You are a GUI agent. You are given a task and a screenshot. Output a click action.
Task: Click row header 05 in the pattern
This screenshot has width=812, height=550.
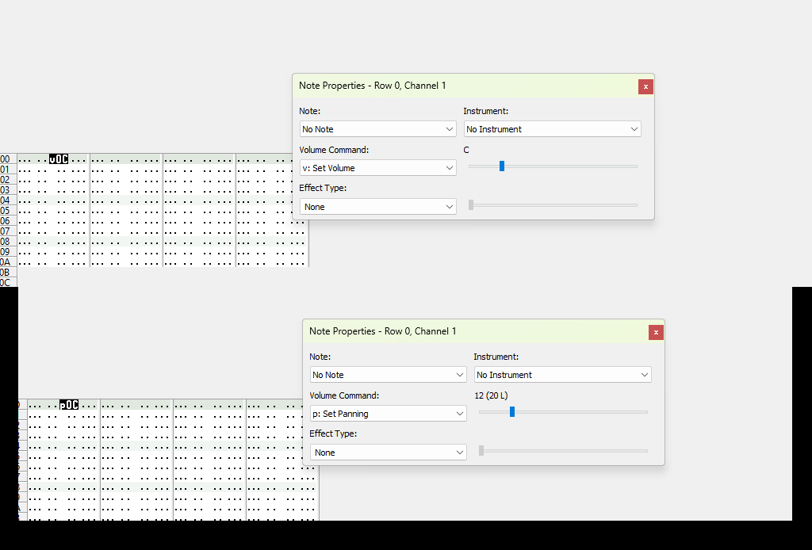6,211
